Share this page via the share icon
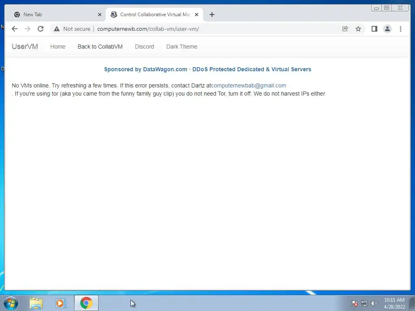The image size is (415, 311). pyautogui.click(x=345, y=29)
